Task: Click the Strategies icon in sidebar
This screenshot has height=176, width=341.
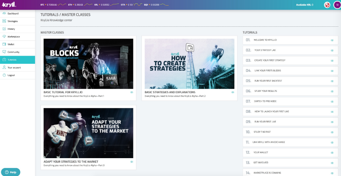Action: 4,21
